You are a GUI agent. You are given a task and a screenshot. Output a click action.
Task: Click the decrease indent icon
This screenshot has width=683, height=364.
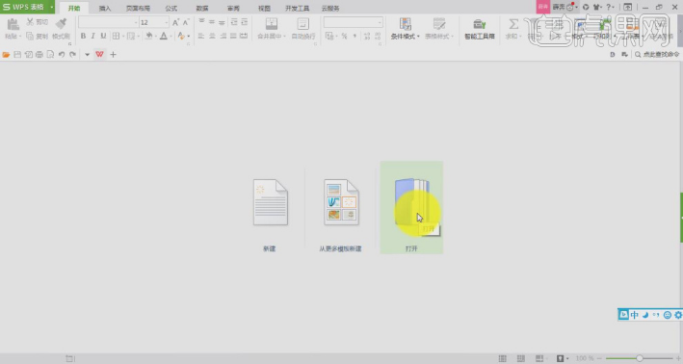[x=234, y=22]
